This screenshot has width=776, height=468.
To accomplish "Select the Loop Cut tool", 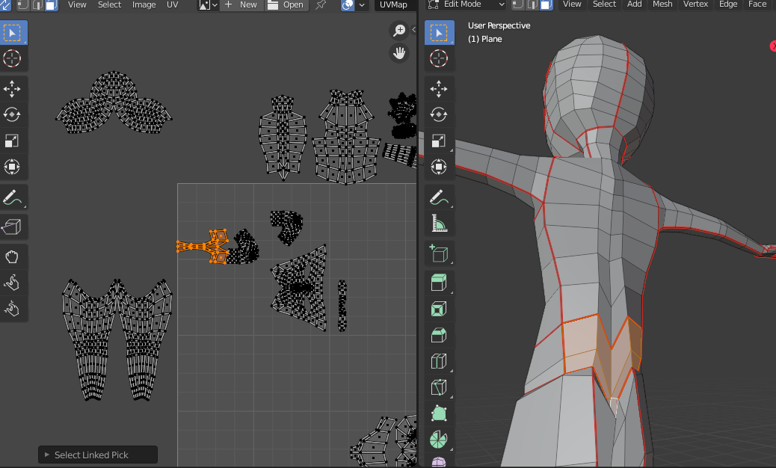I will click(x=439, y=362).
